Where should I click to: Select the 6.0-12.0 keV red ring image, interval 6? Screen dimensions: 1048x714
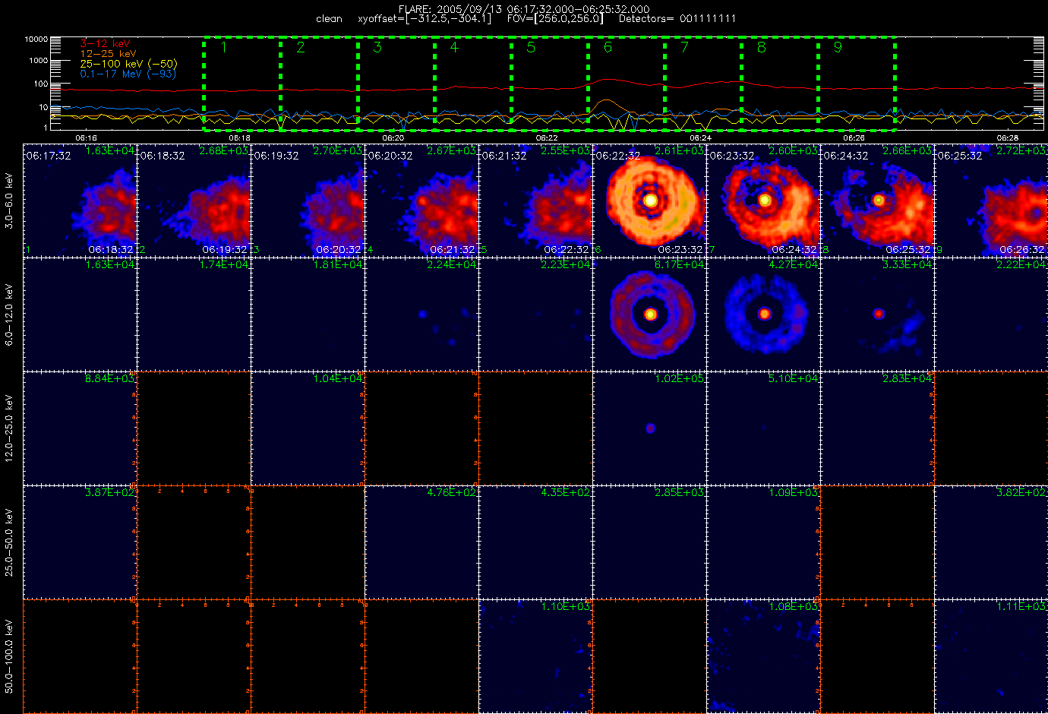(650, 314)
